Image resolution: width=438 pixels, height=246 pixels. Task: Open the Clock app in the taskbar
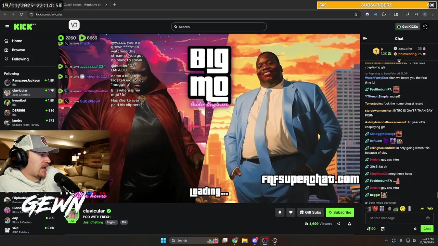click(x=275, y=241)
